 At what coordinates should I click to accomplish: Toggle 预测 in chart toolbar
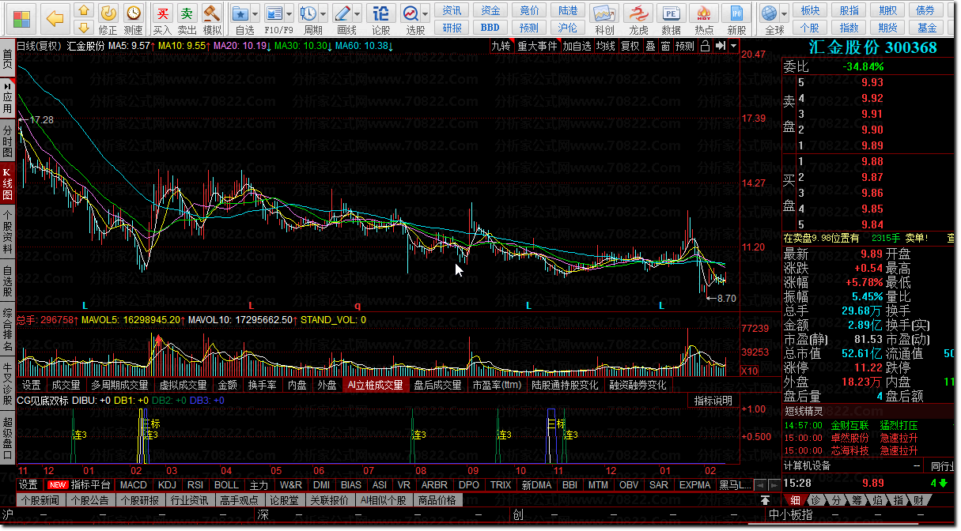(x=685, y=46)
